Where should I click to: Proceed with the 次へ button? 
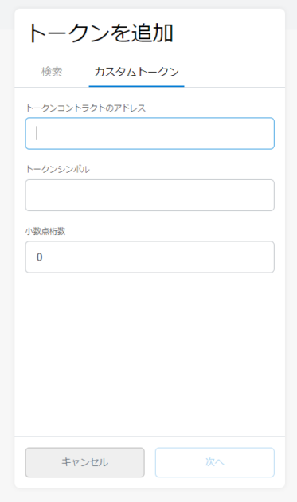(215, 462)
